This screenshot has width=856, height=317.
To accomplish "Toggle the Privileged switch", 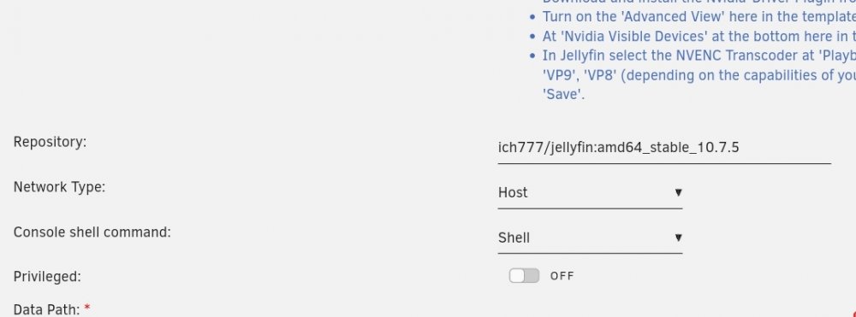I will (524, 276).
